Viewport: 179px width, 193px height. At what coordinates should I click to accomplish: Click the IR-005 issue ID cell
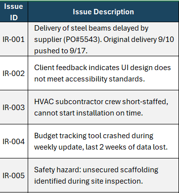pyautogui.click(x=14, y=175)
